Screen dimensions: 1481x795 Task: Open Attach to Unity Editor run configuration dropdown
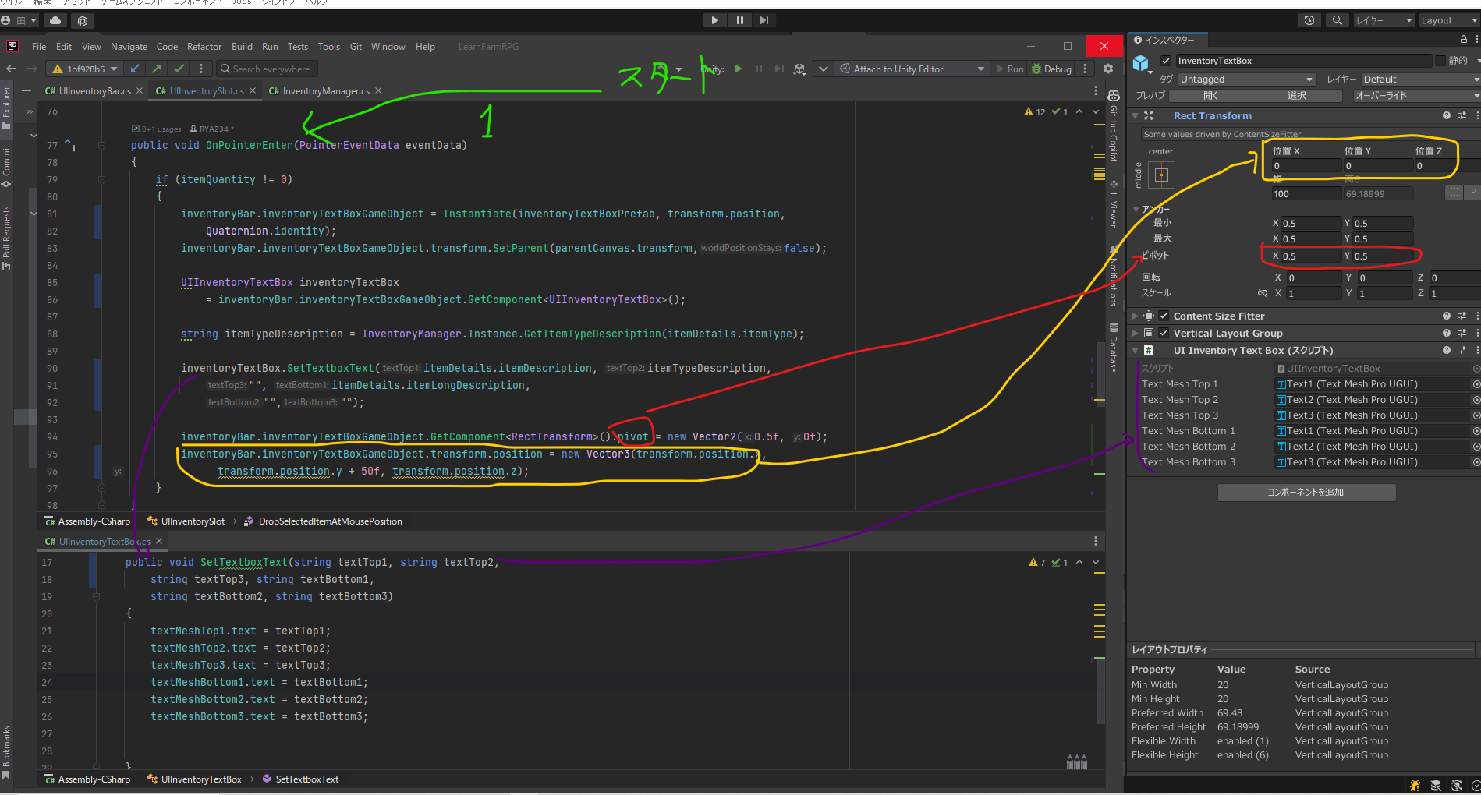[912, 69]
